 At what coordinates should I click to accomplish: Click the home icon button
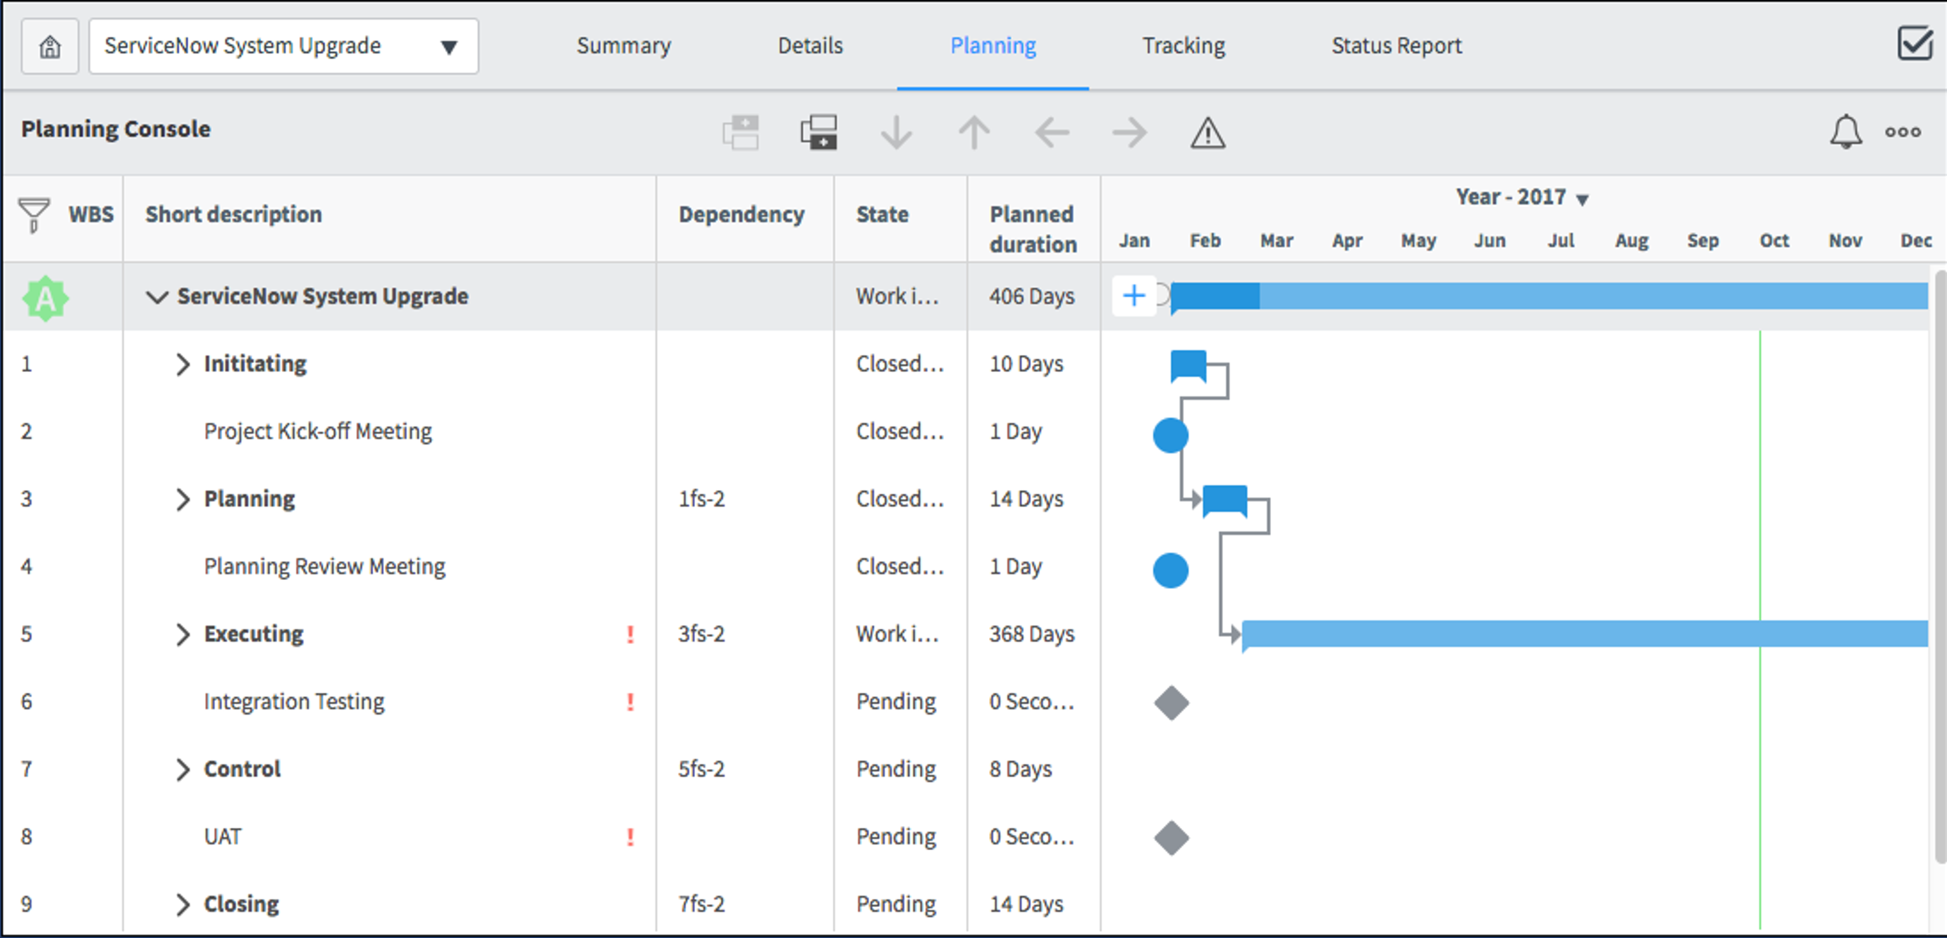tap(50, 47)
